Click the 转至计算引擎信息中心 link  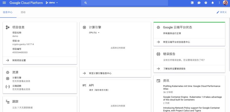(x=100, y=73)
